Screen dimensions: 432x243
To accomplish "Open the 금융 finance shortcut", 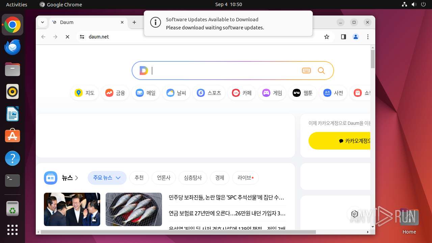I will [115, 93].
